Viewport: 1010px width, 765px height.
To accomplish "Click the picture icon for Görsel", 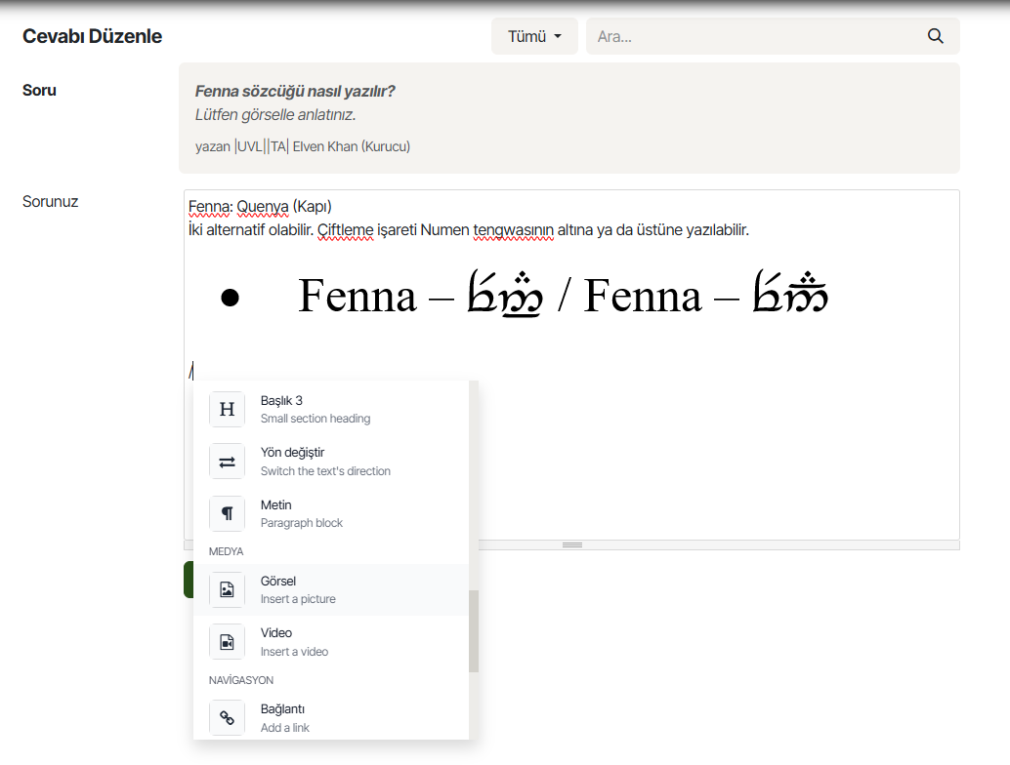I will tap(227, 589).
